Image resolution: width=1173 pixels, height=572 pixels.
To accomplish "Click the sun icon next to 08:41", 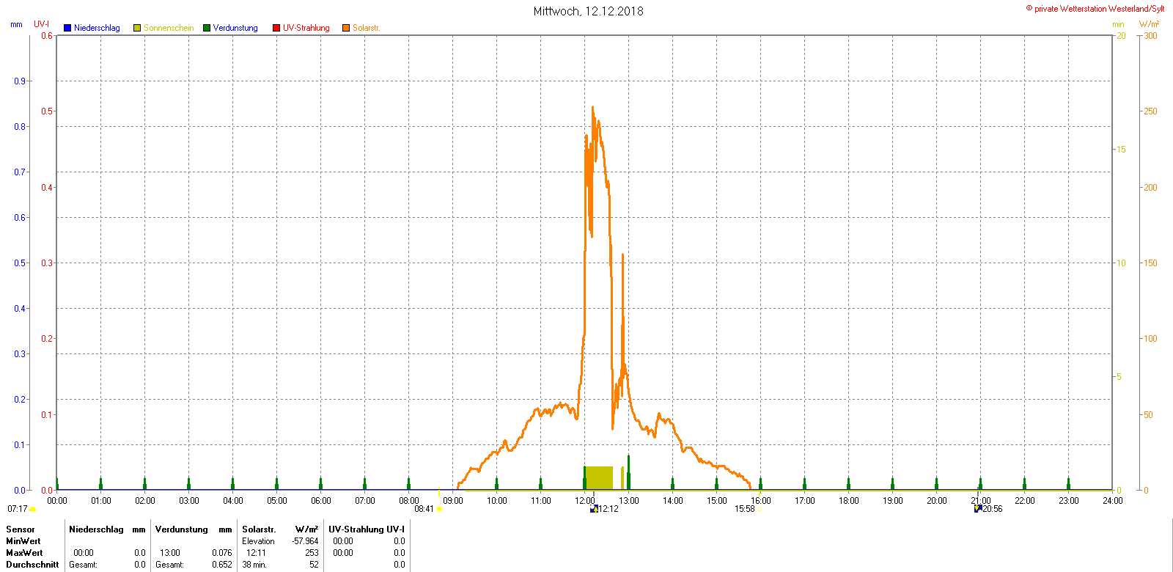I will tap(439, 509).
